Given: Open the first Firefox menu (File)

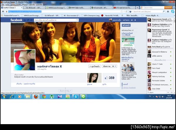Looking at the screenshot, I should 3,5.
